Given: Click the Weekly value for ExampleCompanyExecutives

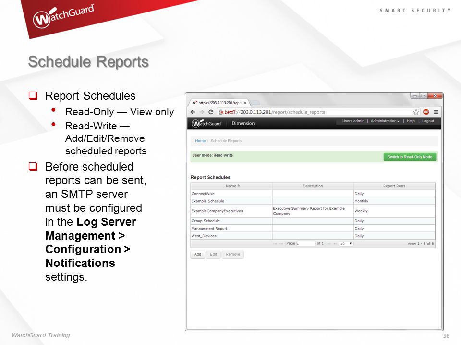Looking at the screenshot, I should tap(361, 211).
